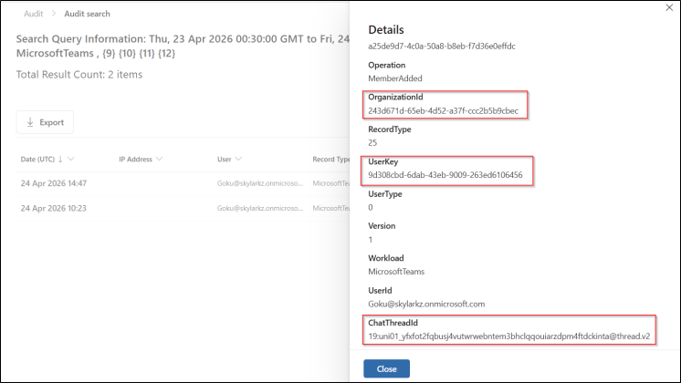Export the audit search results
This screenshot has width=681, height=383.
pos(45,122)
